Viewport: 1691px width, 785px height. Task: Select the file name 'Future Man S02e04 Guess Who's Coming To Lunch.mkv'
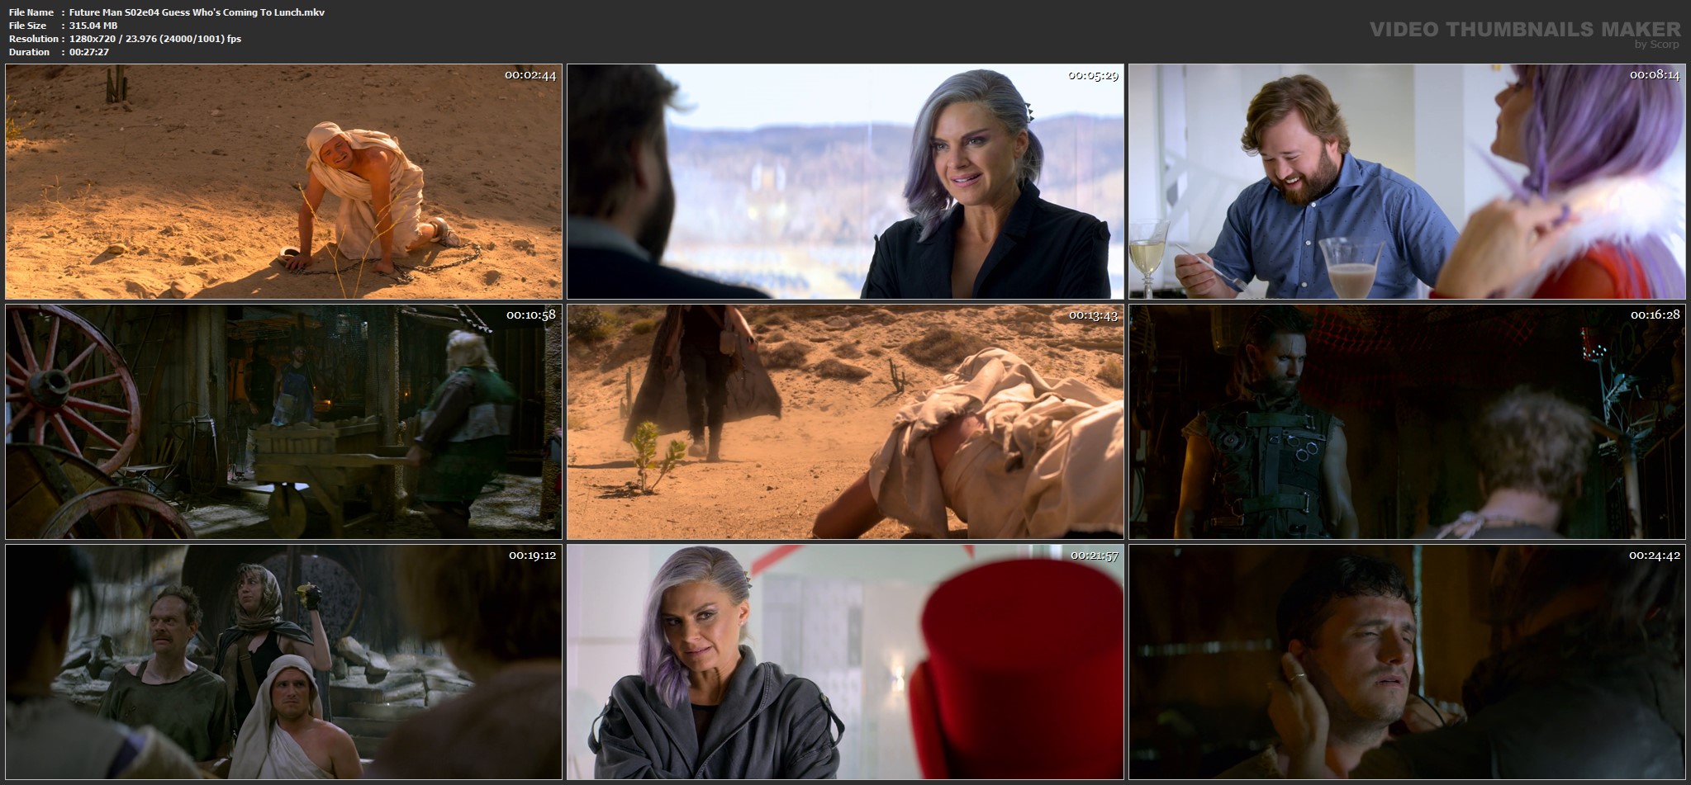(197, 12)
